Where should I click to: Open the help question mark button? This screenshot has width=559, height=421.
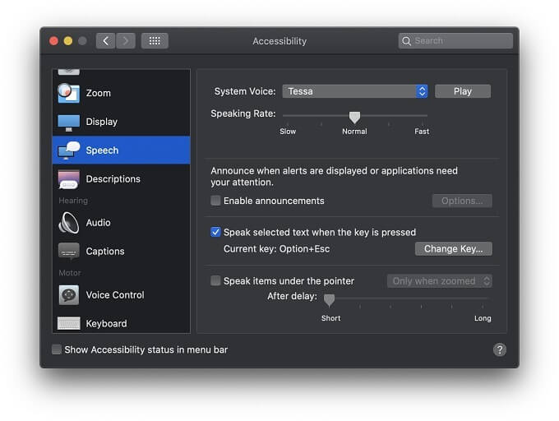(499, 349)
